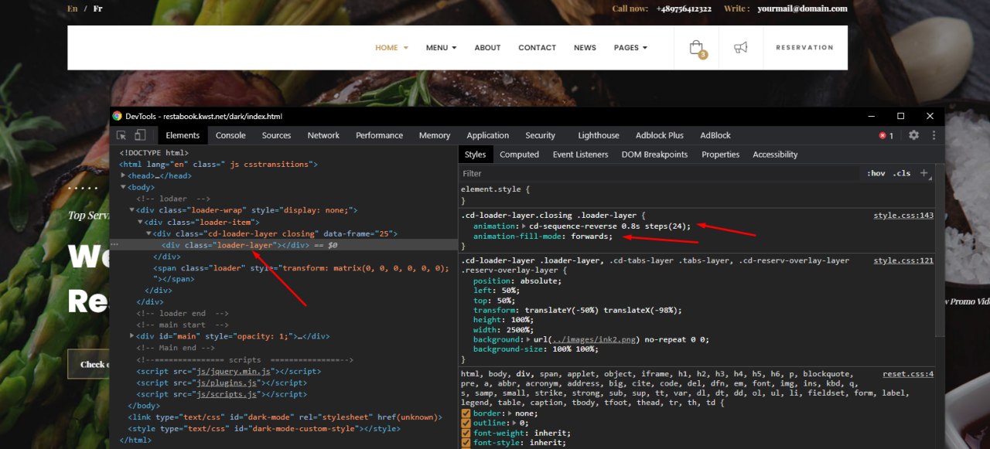Click the megaphone icon in website header
This screenshot has width=990, height=449.
pos(741,48)
